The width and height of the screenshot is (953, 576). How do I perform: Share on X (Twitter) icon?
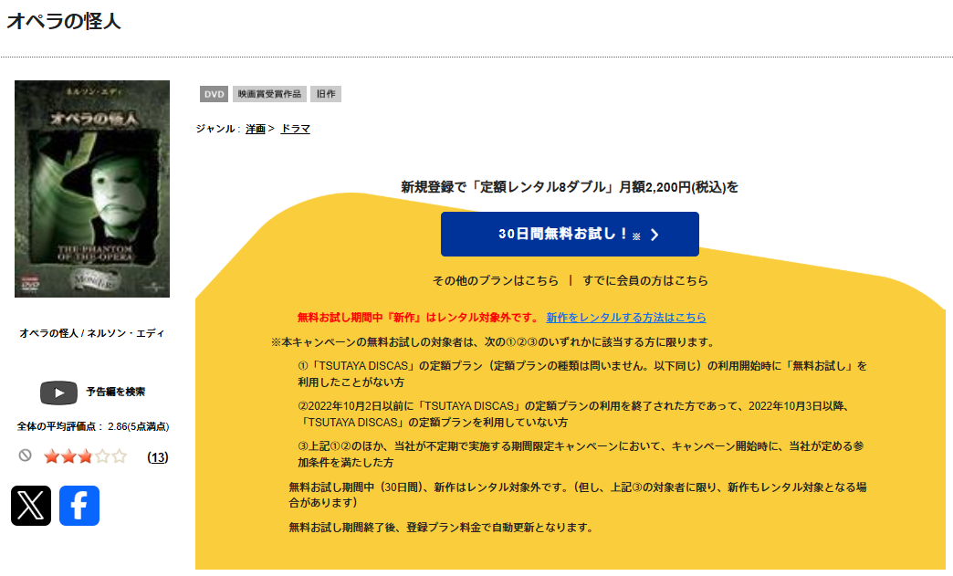pos(31,506)
